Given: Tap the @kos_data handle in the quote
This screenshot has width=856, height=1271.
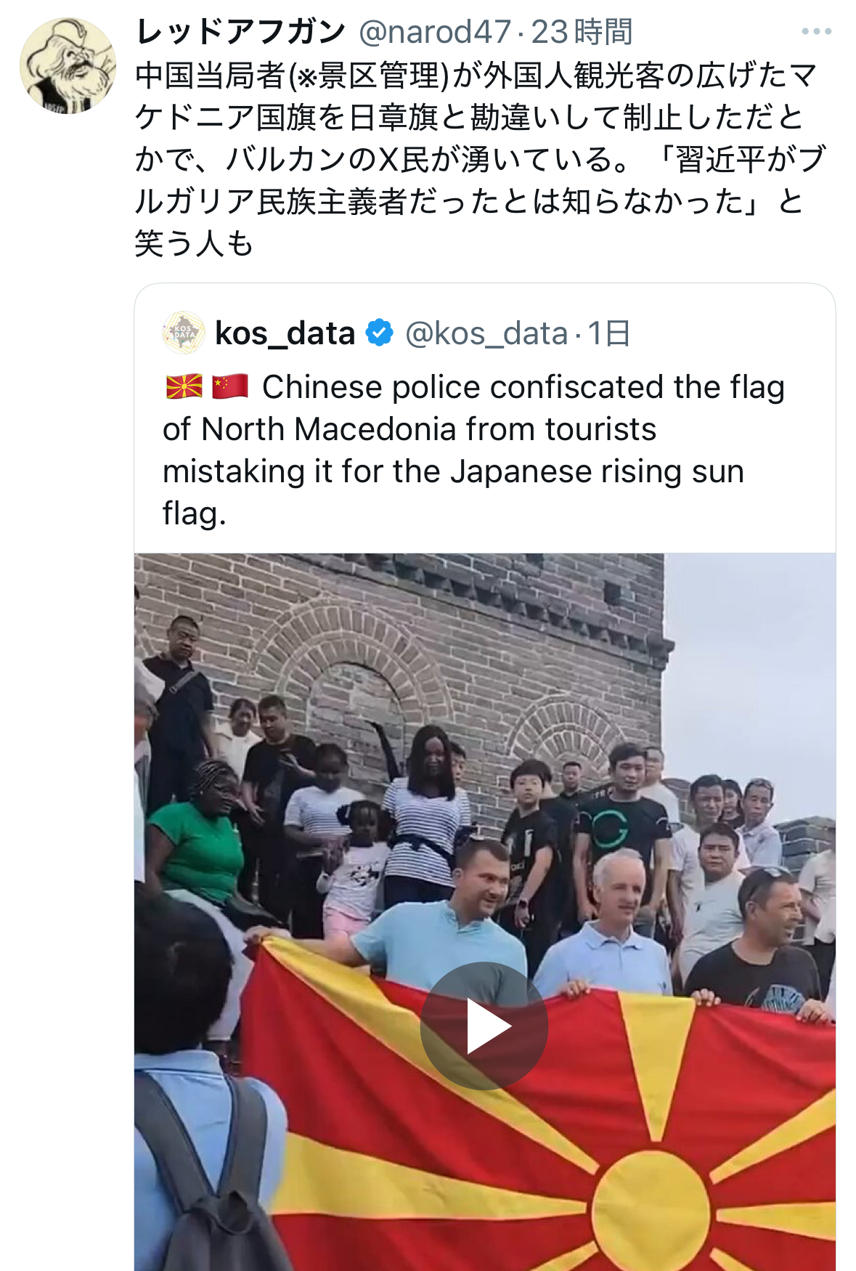Looking at the screenshot, I should coord(486,333).
